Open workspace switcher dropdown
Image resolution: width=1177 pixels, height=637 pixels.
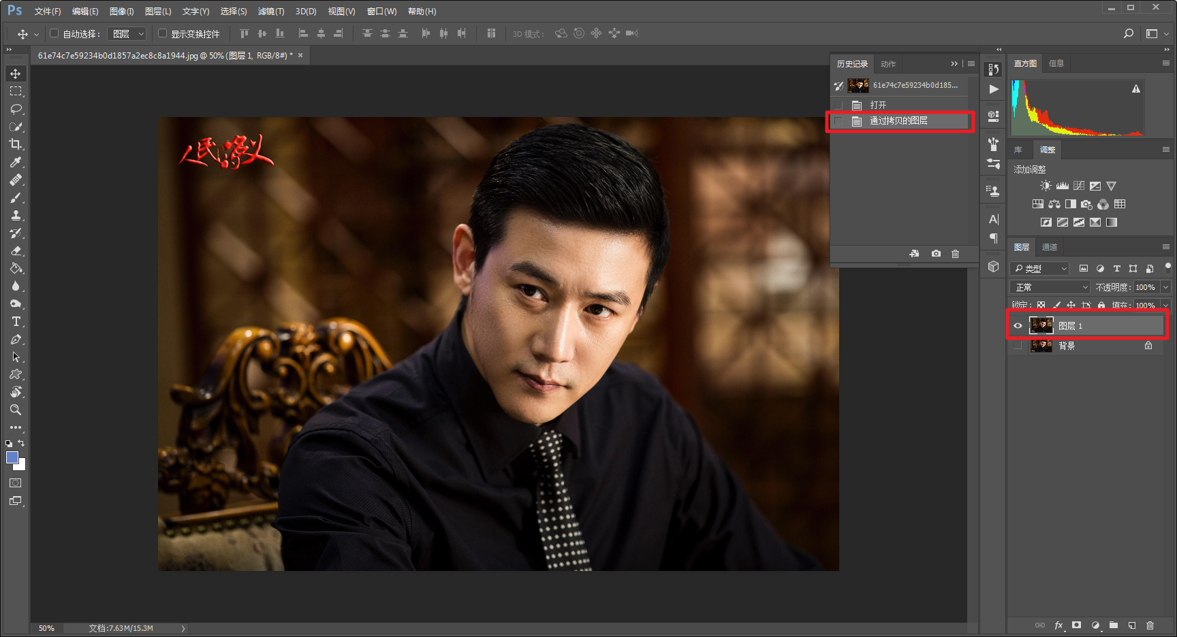point(1157,33)
